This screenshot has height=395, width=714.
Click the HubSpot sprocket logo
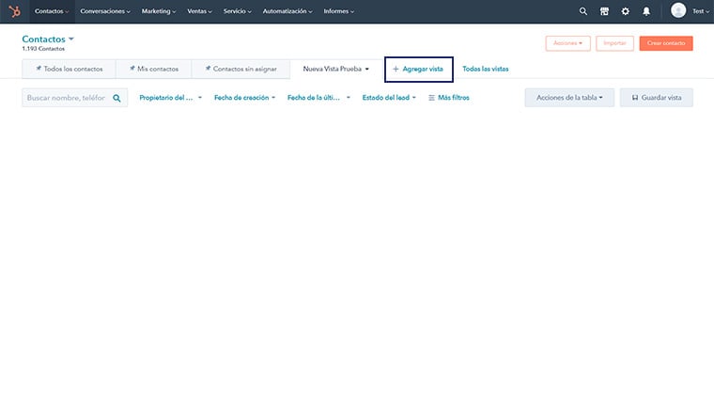[14, 11]
